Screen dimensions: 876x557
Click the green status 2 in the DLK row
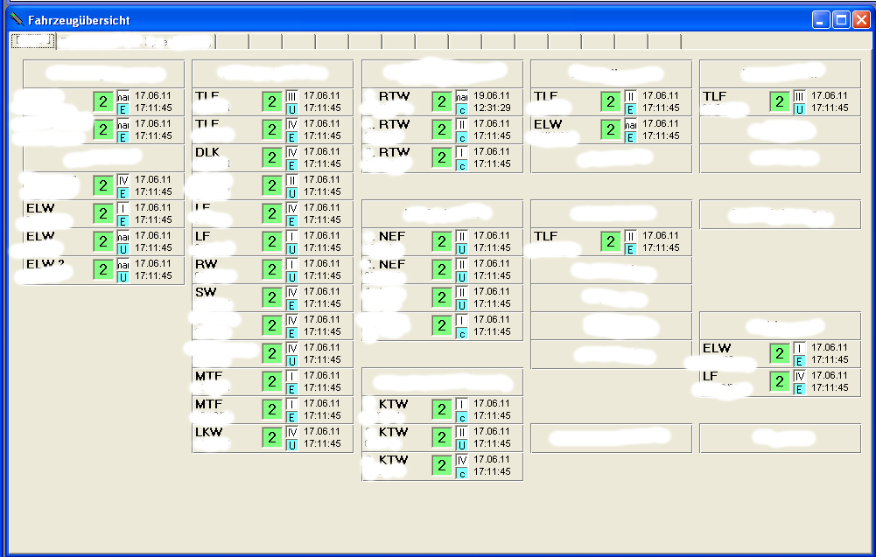(x=272, y=157)
